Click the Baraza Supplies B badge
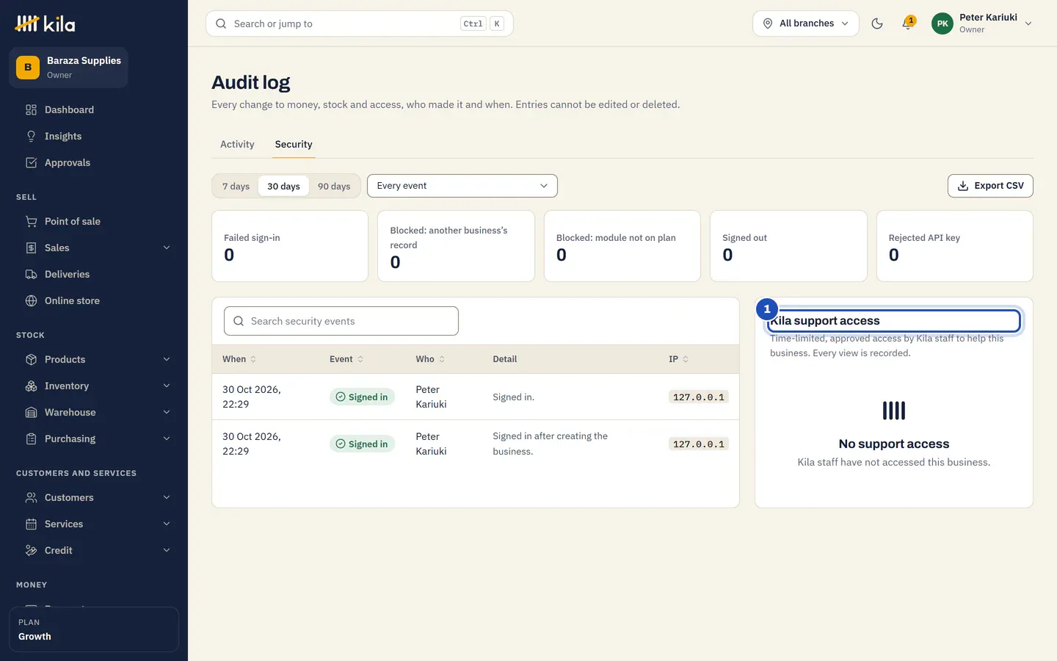The height and width of the screenshot is (661, 1057). [28, 68]
